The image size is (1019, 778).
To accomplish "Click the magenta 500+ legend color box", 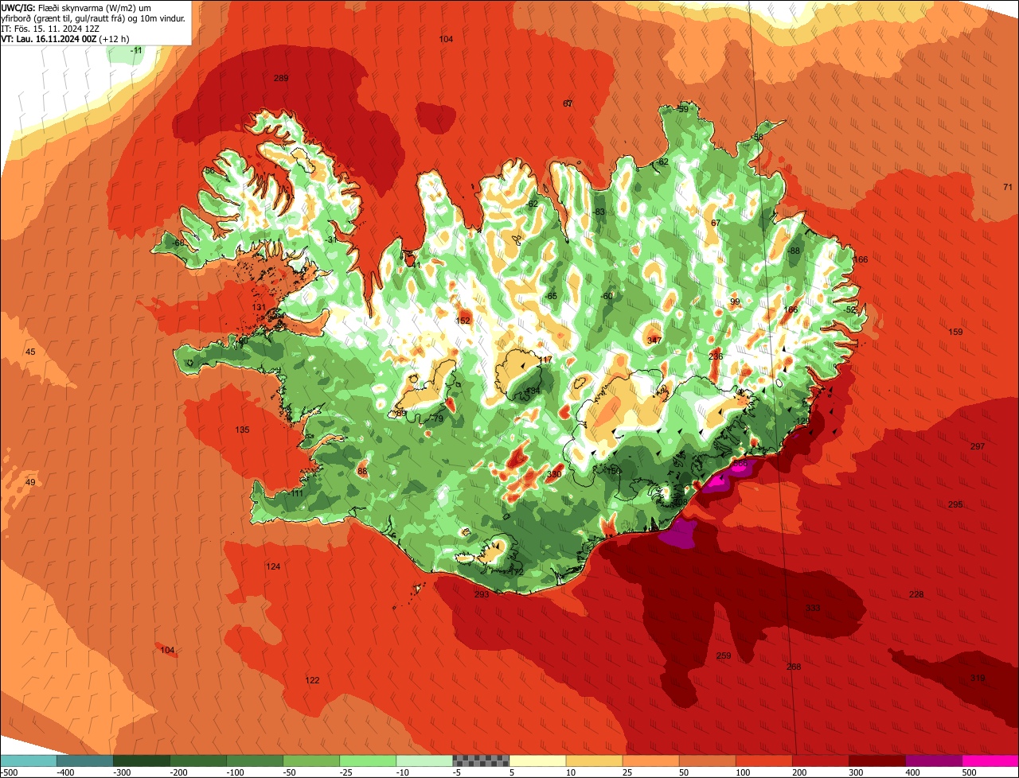I will tap(990, 760).
